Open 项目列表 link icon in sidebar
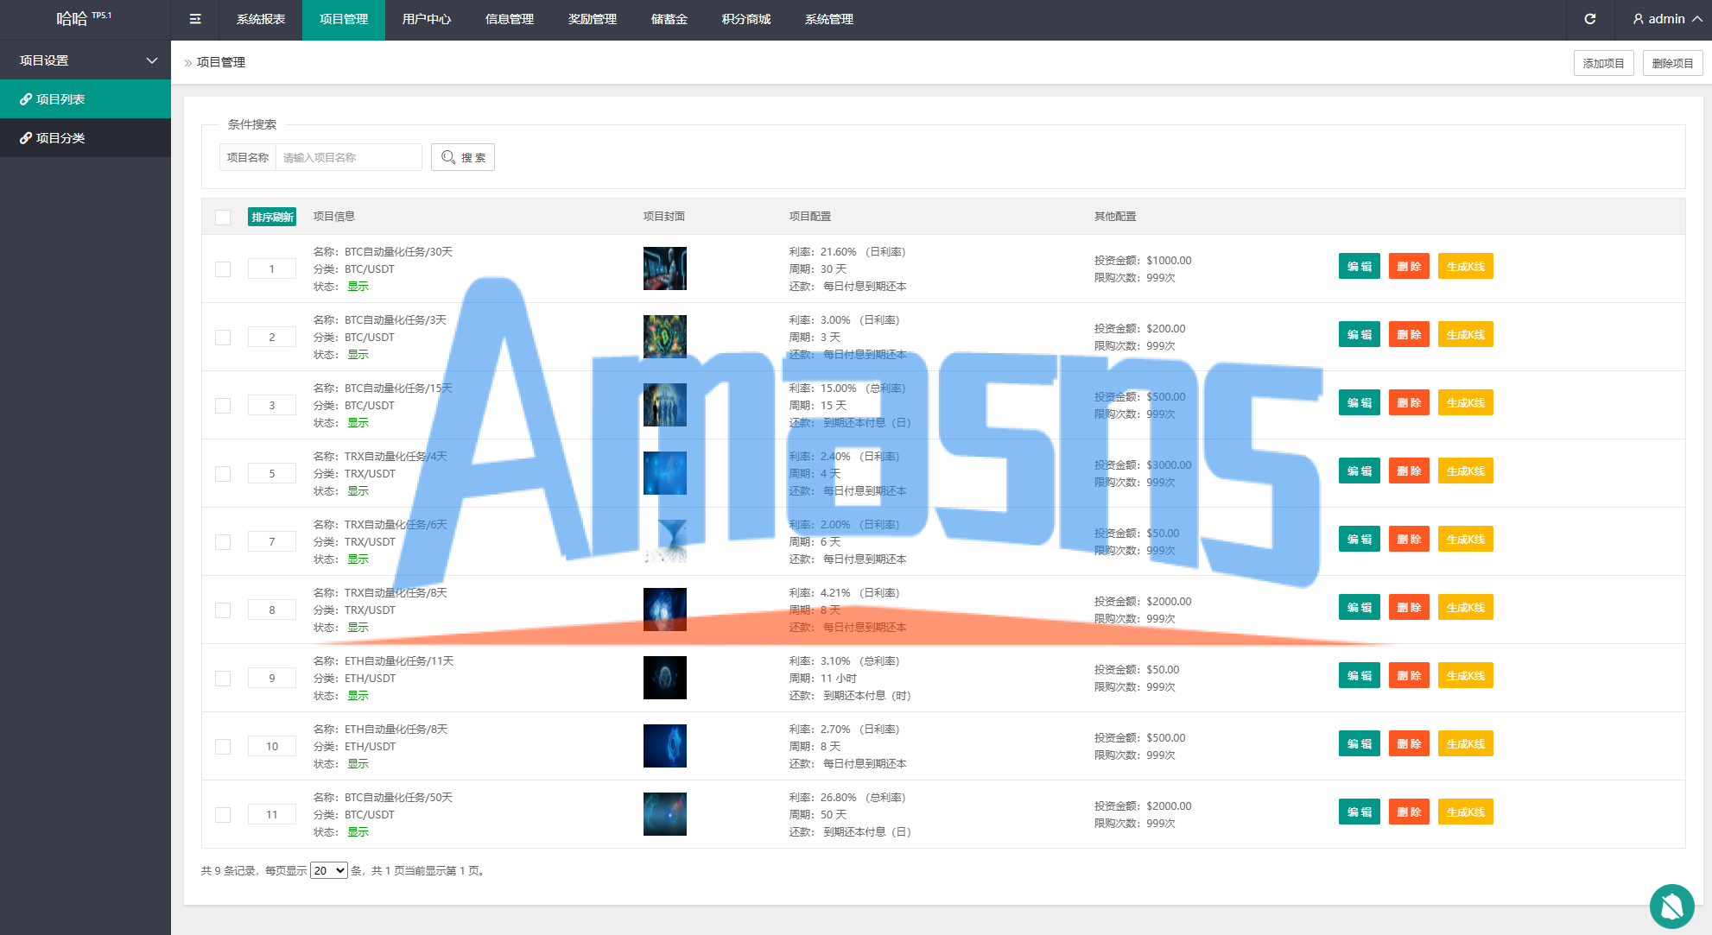This screenshot has height=935, width=1712. coord(26,99)
